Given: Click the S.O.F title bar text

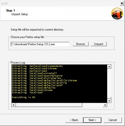Looking at the screenshot, I should pyautogui.click(x=4, y=4).
